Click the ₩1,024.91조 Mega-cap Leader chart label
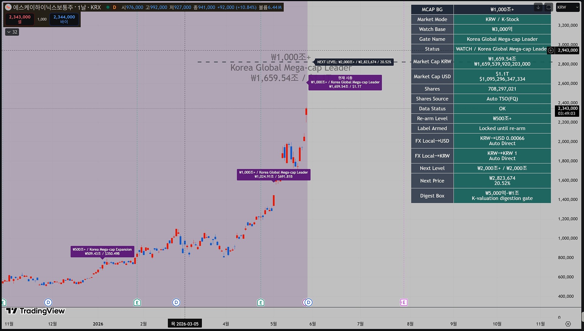The width and height of the screenshot is (584, 331). point(273,175)
